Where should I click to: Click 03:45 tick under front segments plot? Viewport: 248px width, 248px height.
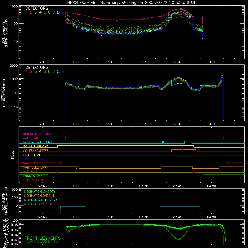(178, 62)
